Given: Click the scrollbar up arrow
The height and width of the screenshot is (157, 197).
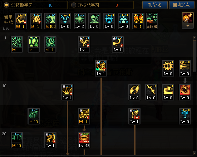Looking at the screenshot, I should click(194, 38).
